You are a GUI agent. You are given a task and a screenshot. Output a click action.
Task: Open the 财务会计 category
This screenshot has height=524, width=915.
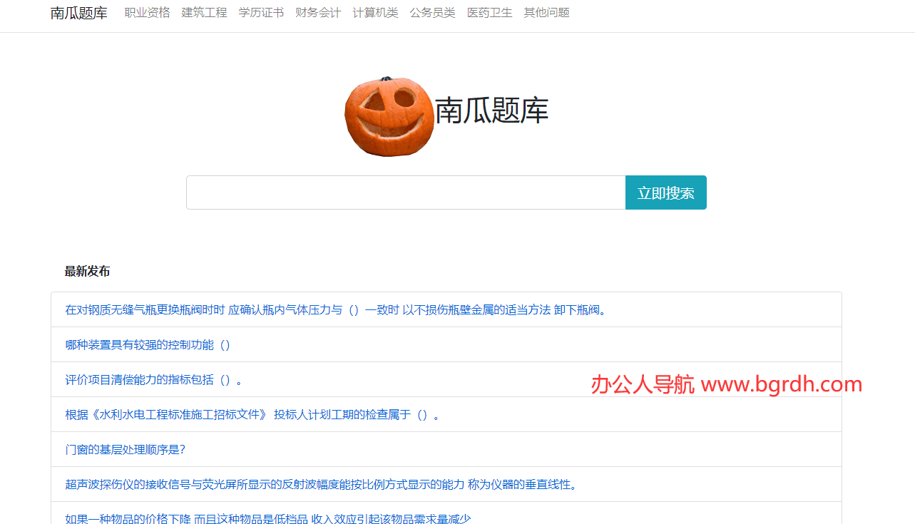tap(318, 12)
